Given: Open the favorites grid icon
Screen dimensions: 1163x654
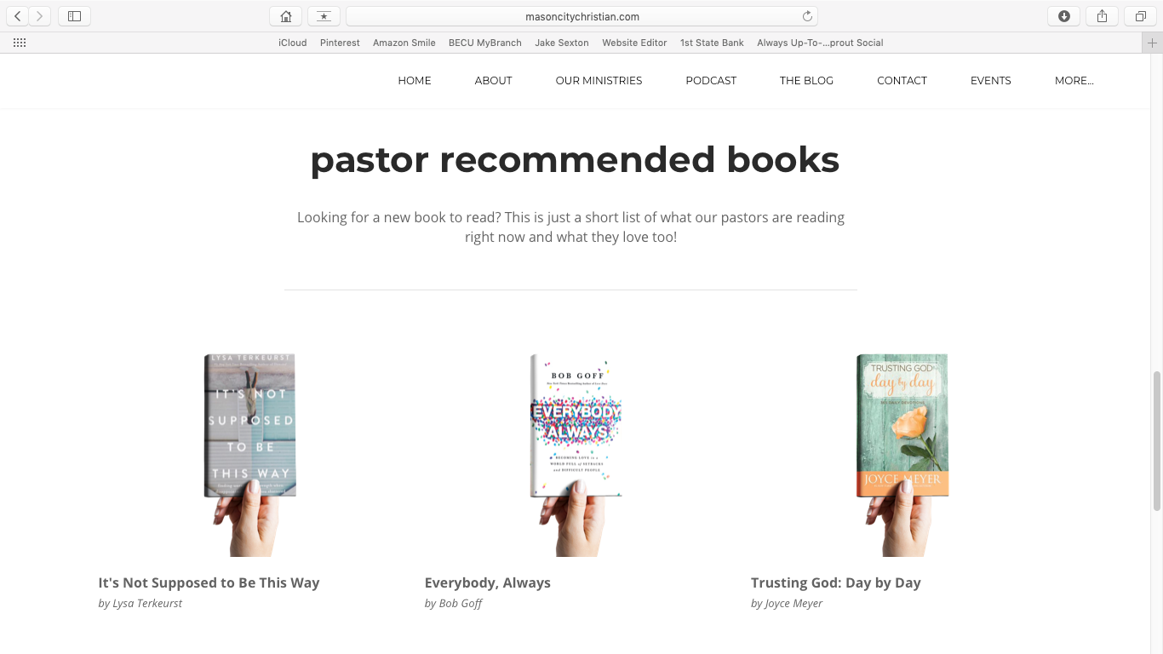Looking at the screenshot, I should [x=20, y=43].
